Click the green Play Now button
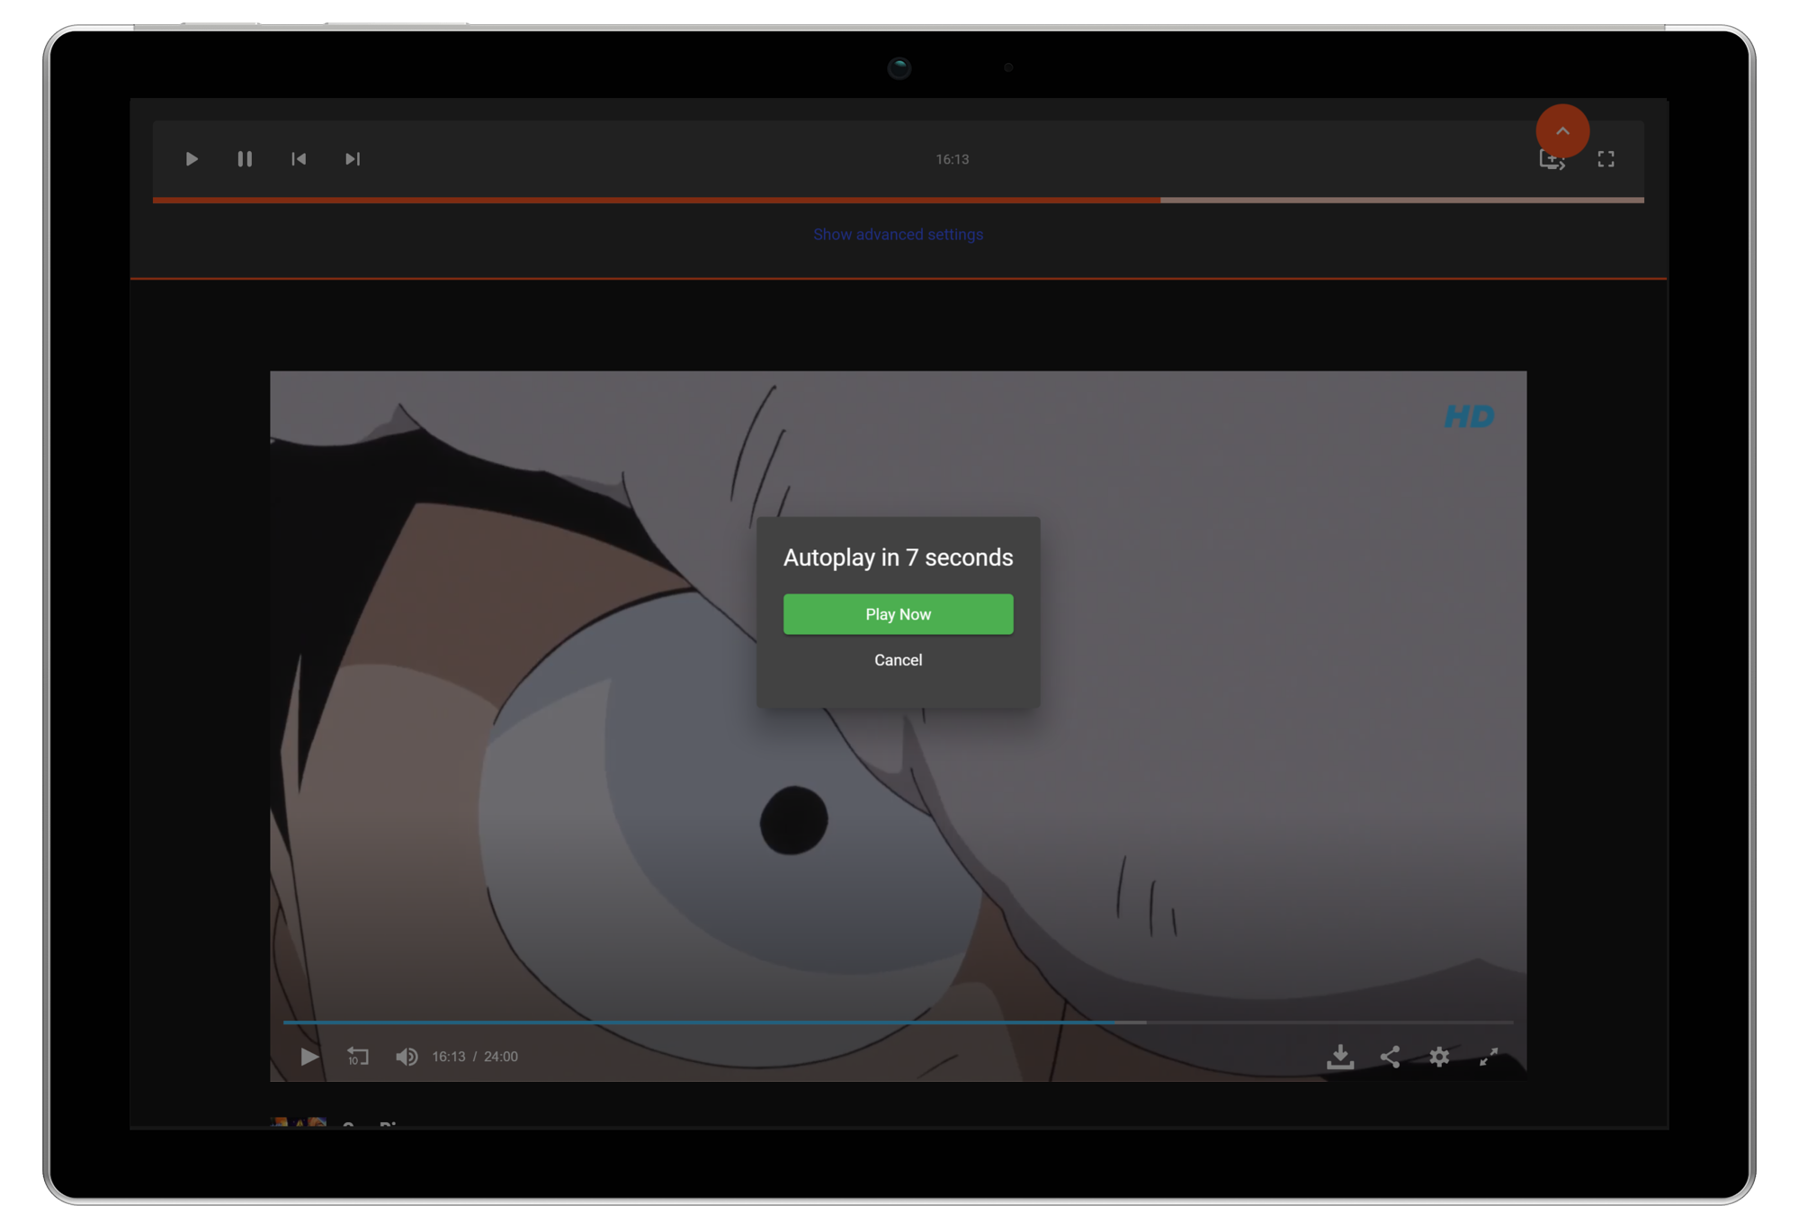This screenshot has width=1799, height=1232. pos(898,614)
